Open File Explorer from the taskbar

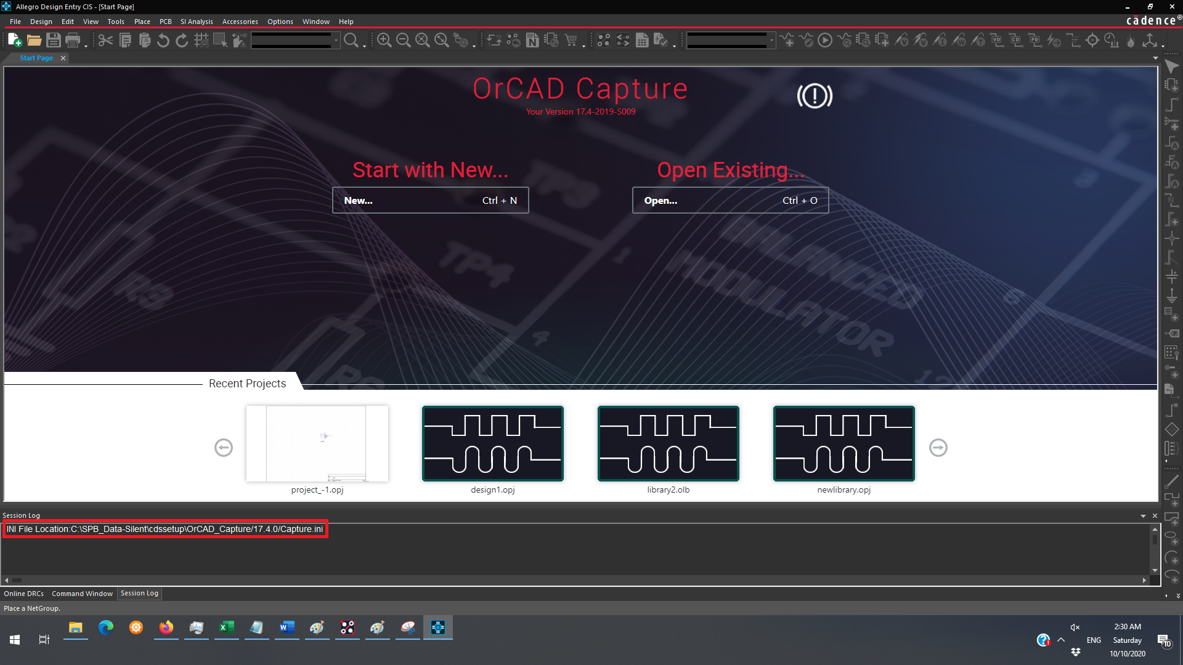[76, 627]
